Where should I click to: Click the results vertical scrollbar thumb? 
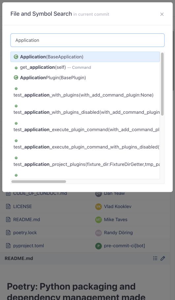point(162,84)
